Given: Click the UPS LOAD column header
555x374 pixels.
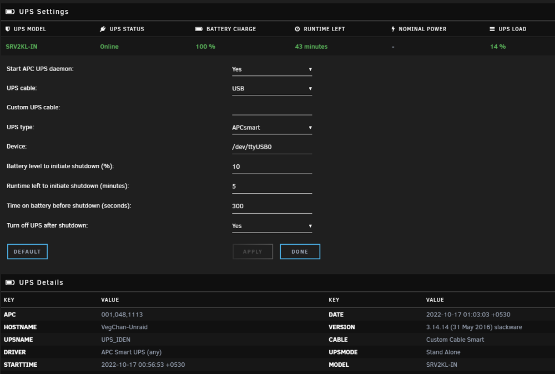Looking at the screenshot, I should [x=512, y=29].
